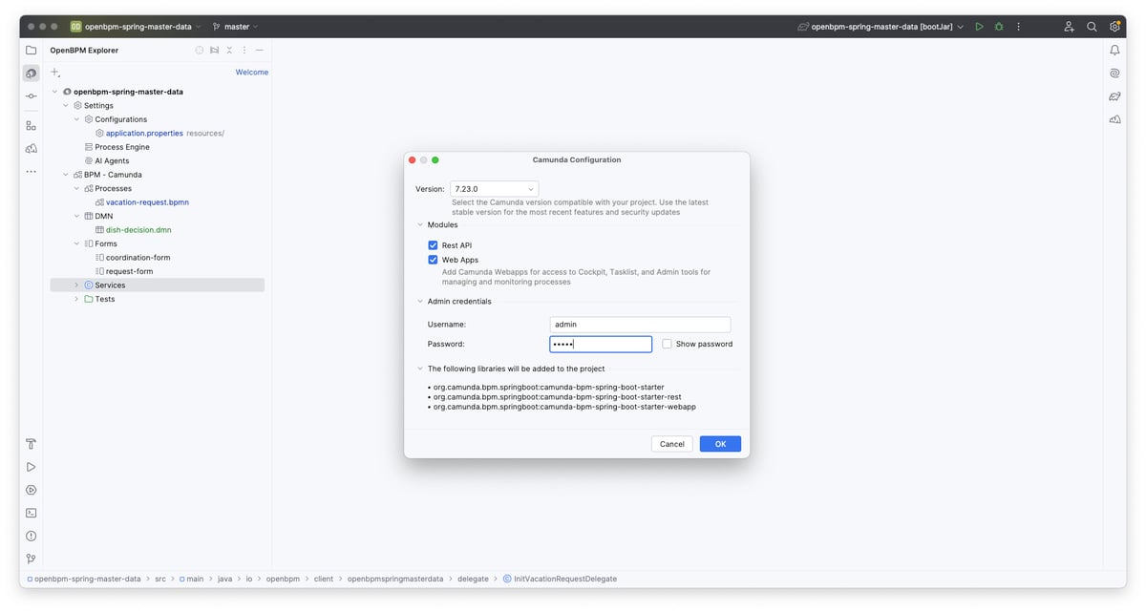Open the Problems tool window

(32, 536)
